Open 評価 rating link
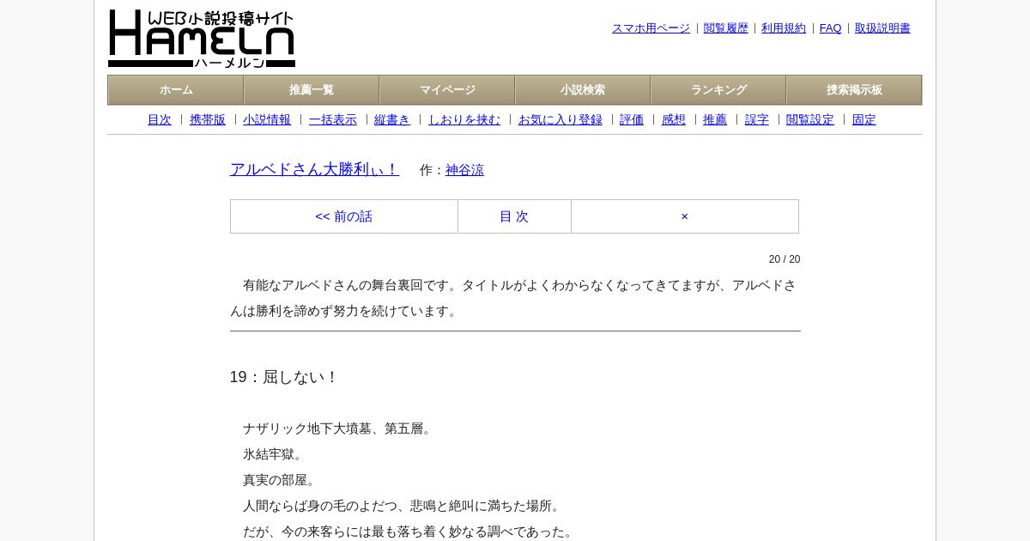 tap(632, 120)
